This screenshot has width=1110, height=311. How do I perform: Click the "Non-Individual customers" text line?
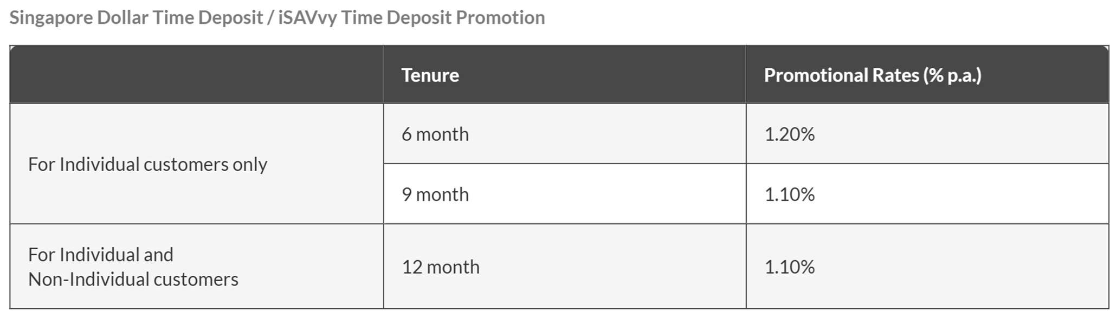133,280
